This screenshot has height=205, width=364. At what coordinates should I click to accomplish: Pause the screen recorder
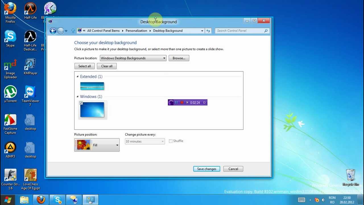(x=176, y=102)
